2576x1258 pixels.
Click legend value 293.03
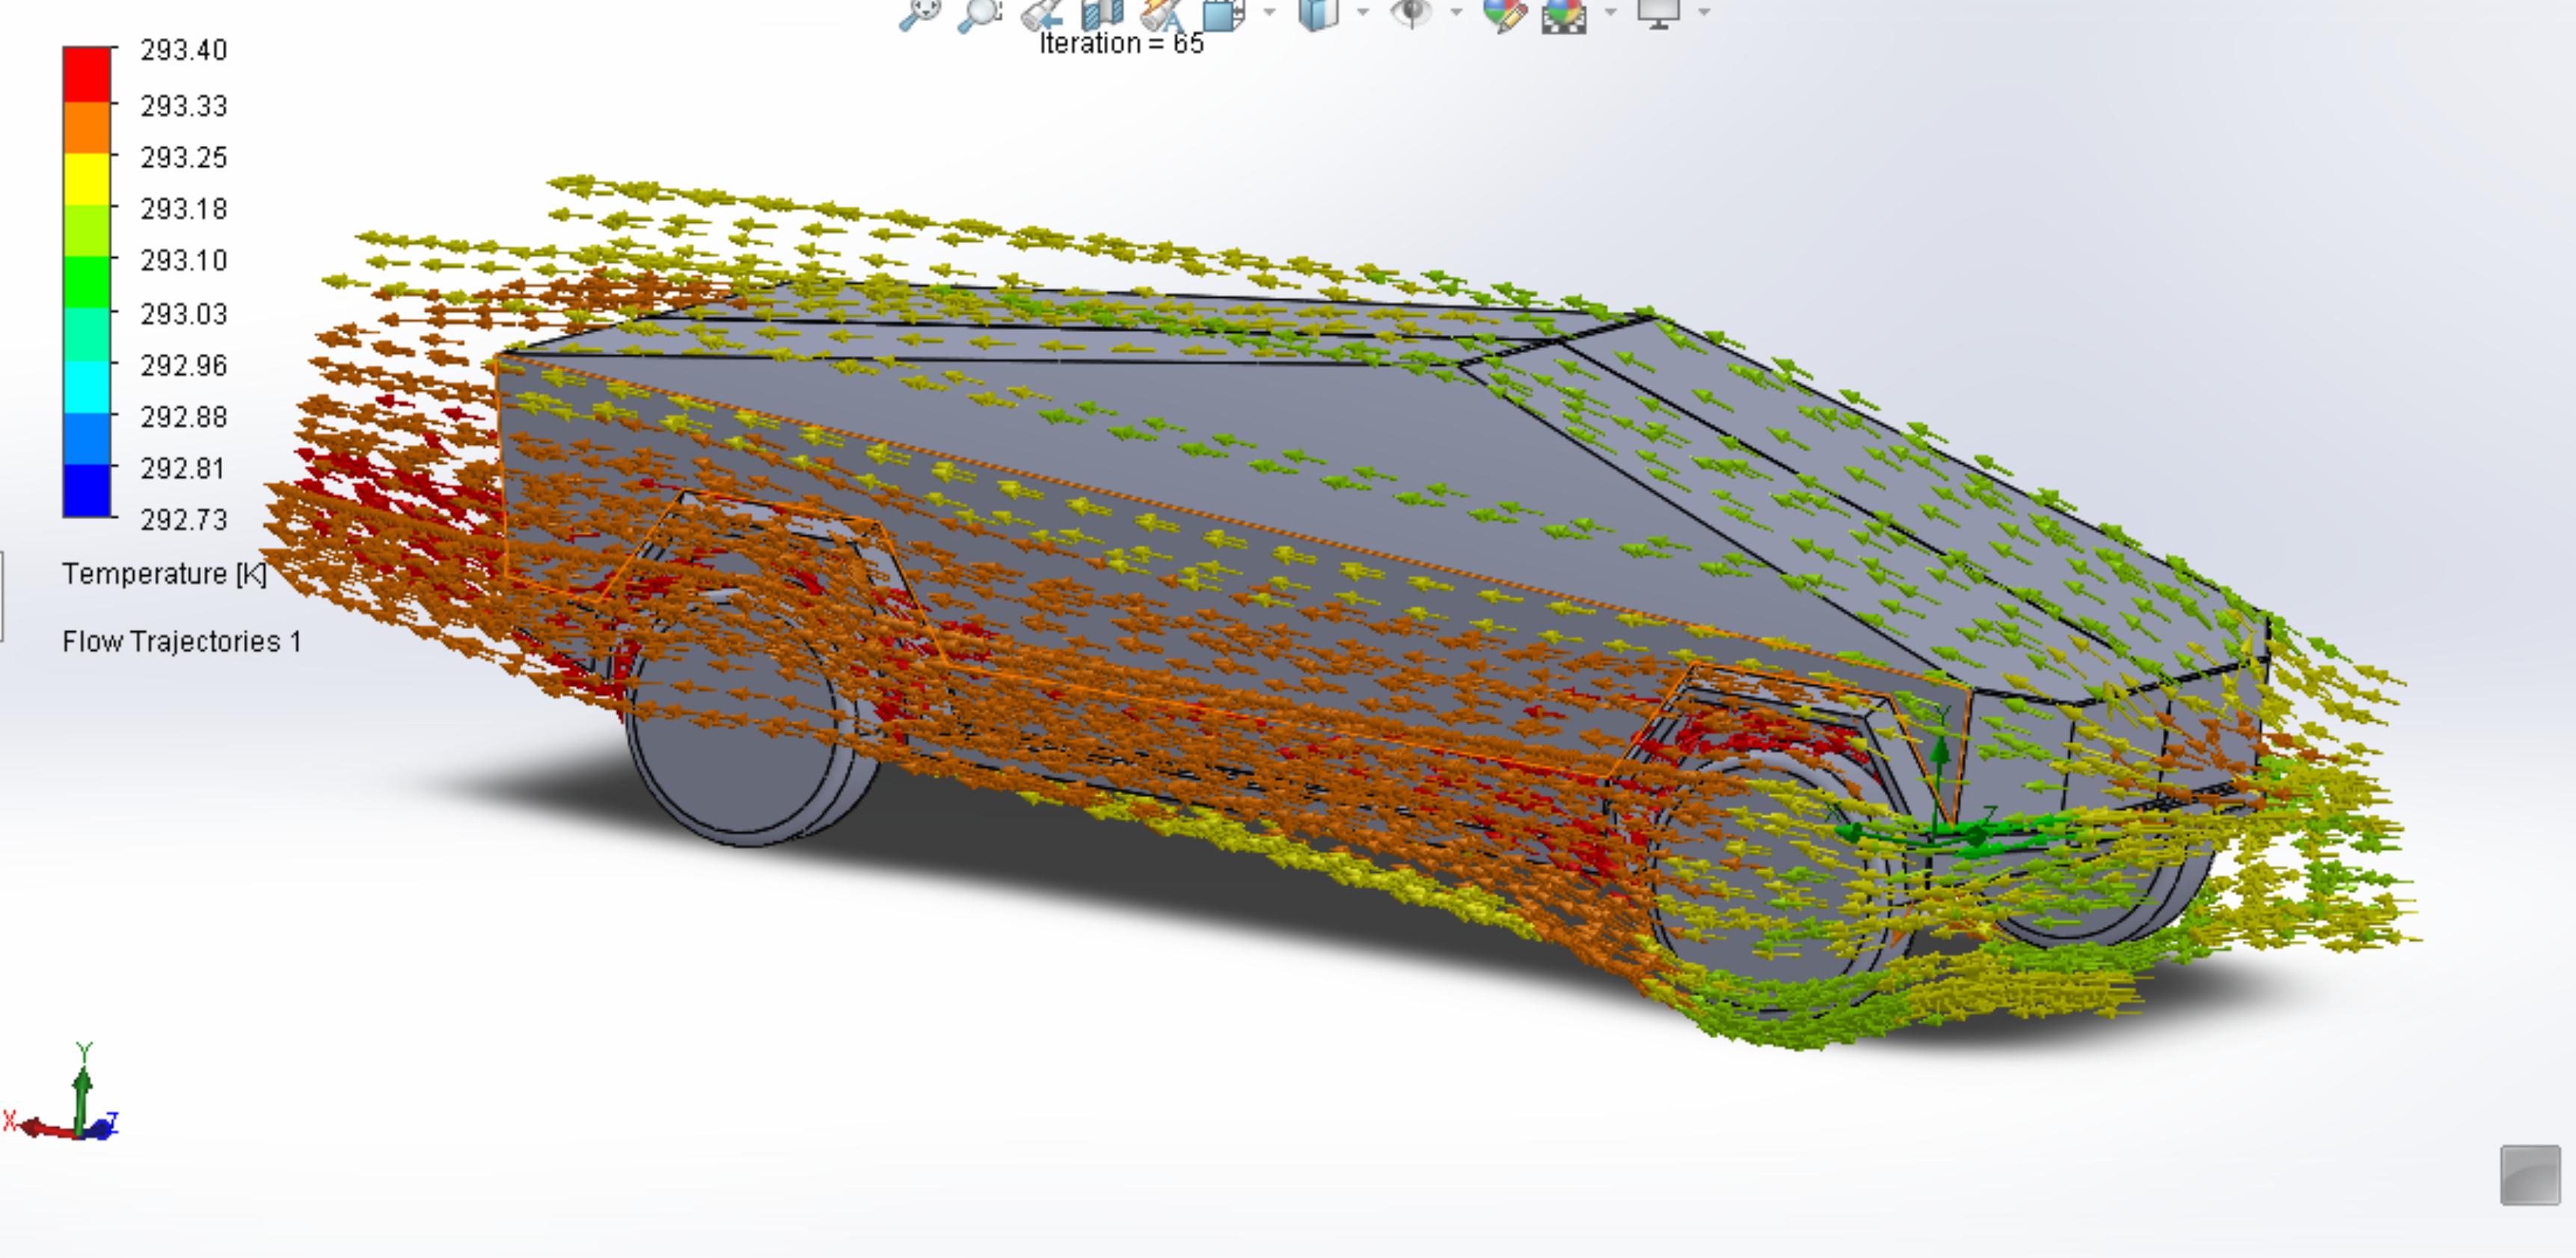click(184, 314)
